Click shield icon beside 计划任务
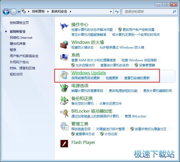This screenshot has height=162, width=180. (102, 134)
